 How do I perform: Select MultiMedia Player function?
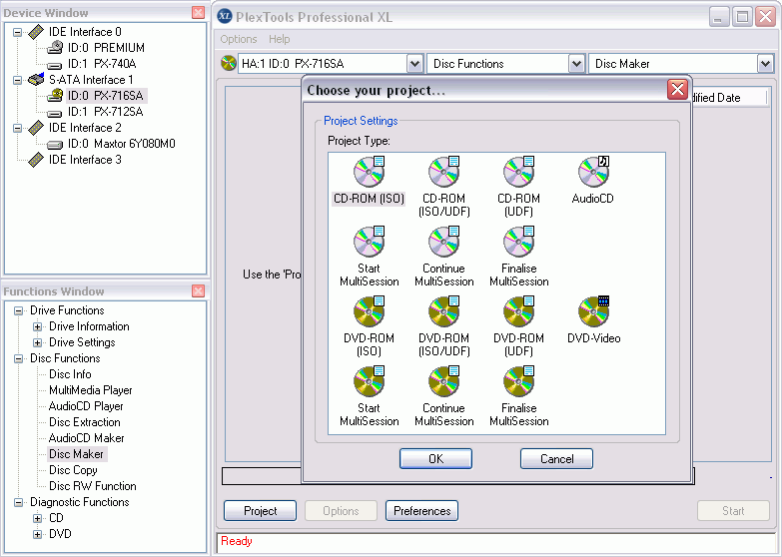90,390
